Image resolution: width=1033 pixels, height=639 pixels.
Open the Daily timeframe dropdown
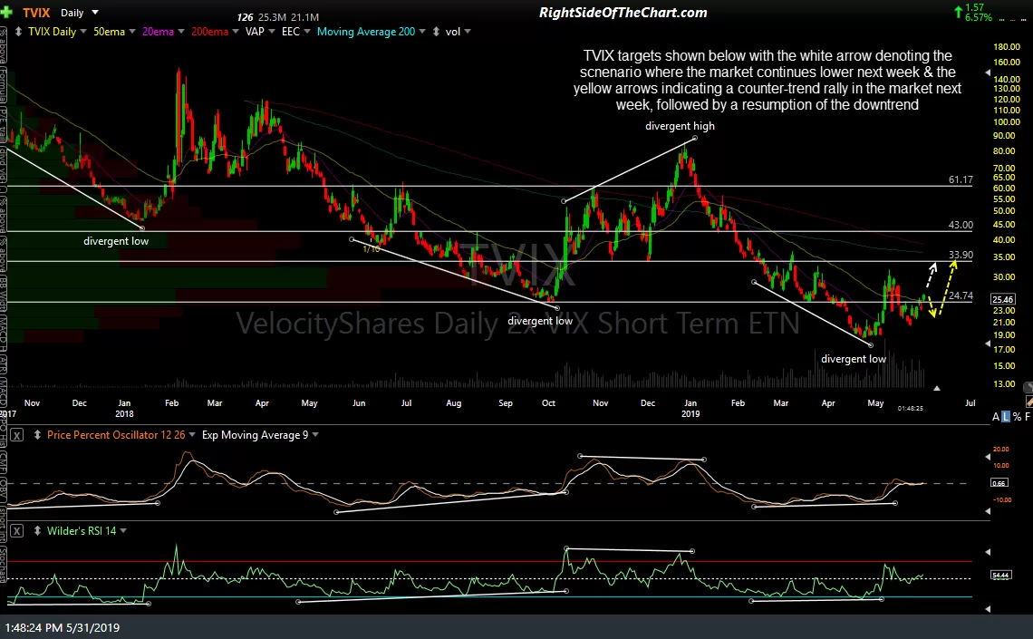point(95,13)
